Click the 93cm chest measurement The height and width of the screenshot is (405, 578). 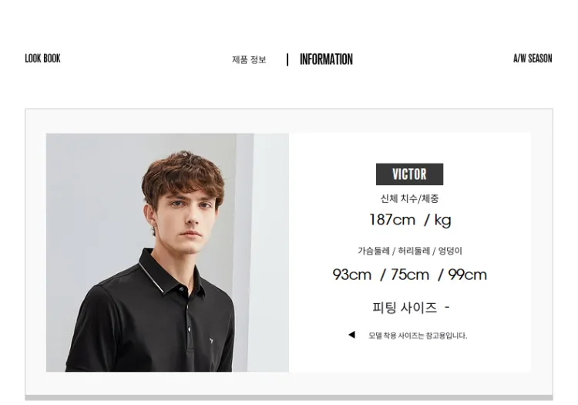pyautogui.click(x=351, y=275)
